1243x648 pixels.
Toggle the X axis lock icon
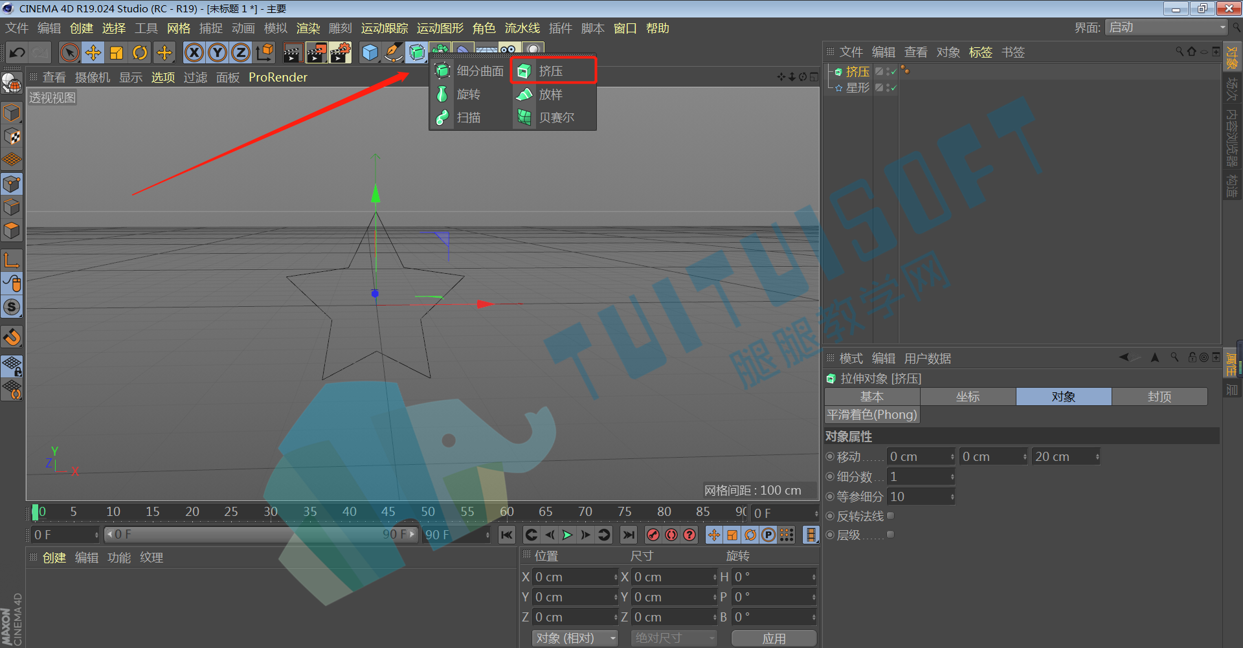[194, 52]
